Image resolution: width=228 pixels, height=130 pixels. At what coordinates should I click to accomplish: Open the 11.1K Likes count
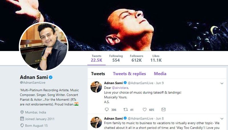click(x=156, y=58)
